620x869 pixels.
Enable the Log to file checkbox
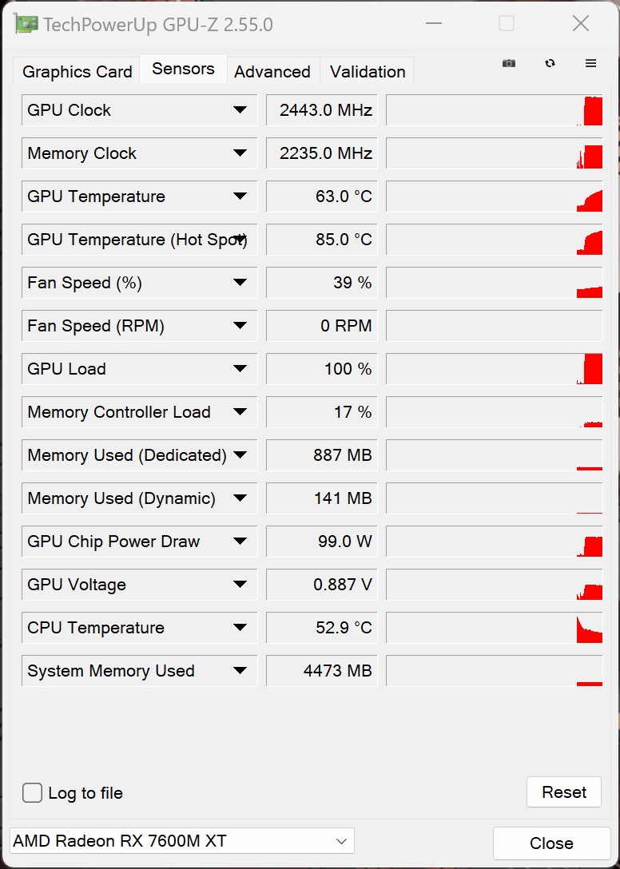[33, 792]
